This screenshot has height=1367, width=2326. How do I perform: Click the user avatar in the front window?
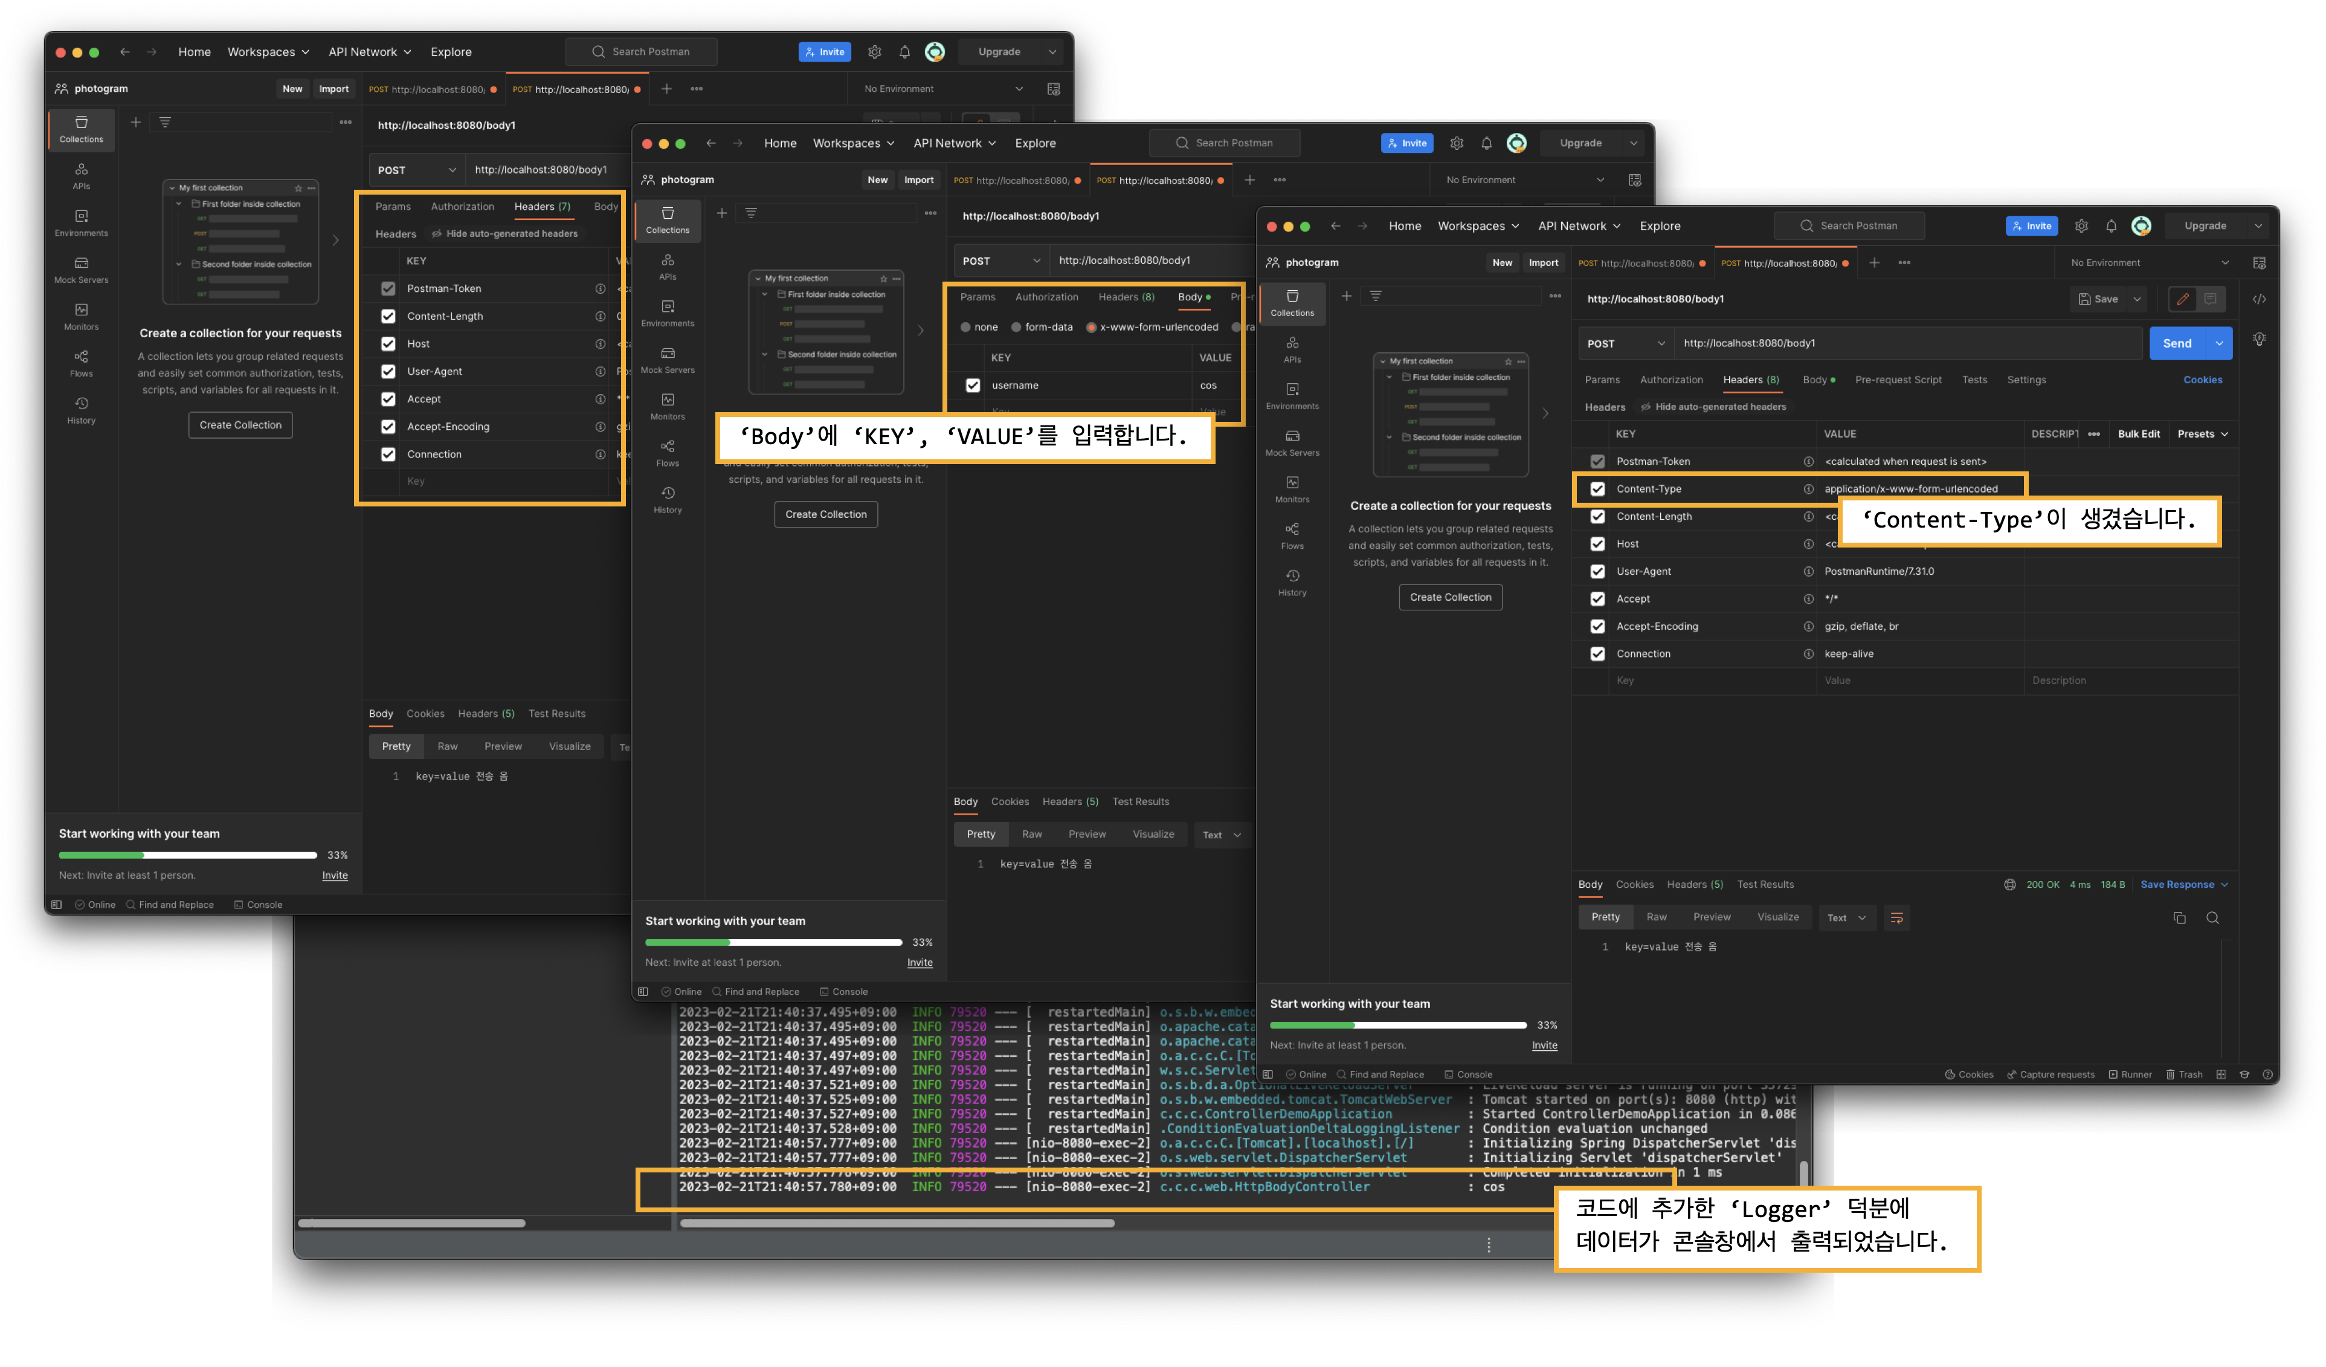coord(2141,226)
